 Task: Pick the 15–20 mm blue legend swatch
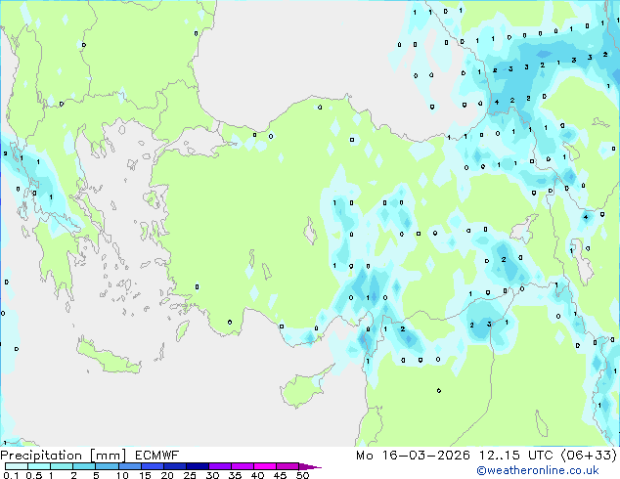point(152,466)
